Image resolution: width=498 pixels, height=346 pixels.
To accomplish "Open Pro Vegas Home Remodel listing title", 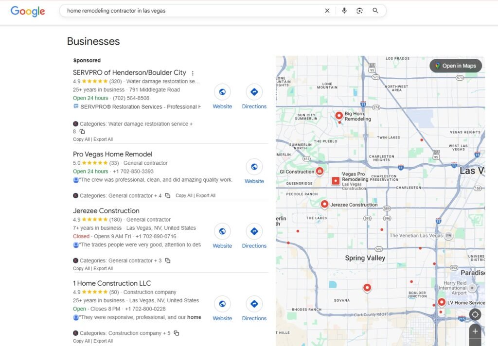I will (x=112, y=154).
